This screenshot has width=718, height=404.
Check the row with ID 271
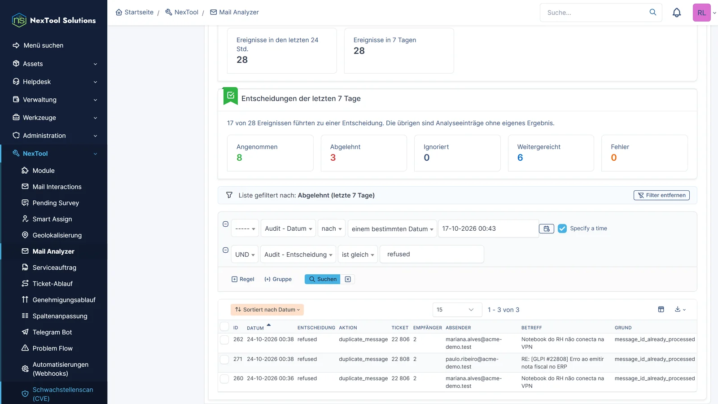tap(224, 360)
